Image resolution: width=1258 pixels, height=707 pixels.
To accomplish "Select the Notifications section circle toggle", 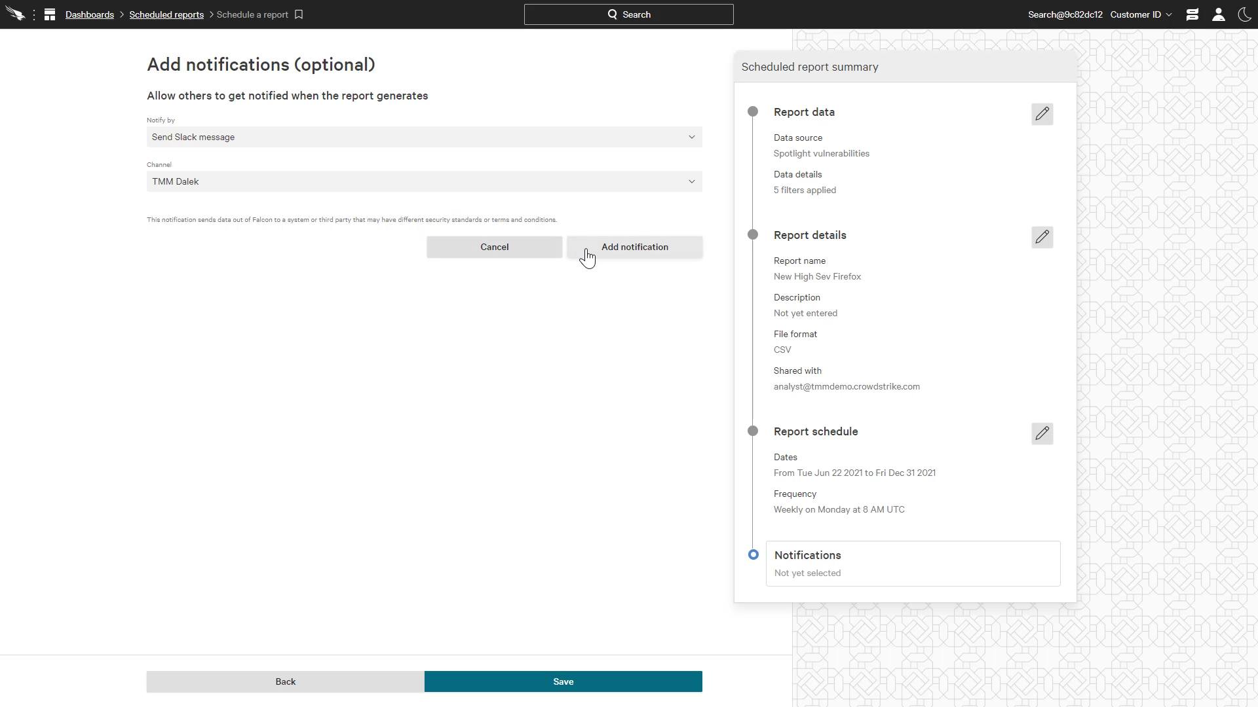I will 753,554.
